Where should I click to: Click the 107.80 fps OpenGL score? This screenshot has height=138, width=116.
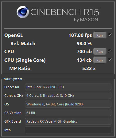[x=80, y=35]
